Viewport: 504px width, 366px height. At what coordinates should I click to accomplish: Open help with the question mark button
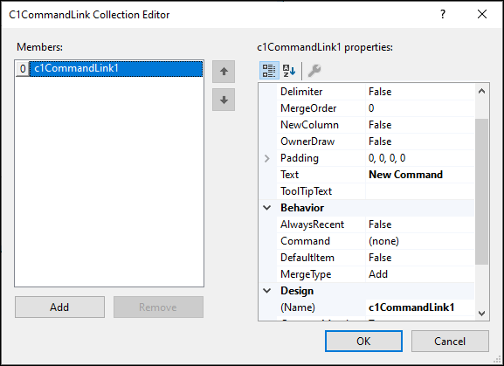(x=443, y=14)
